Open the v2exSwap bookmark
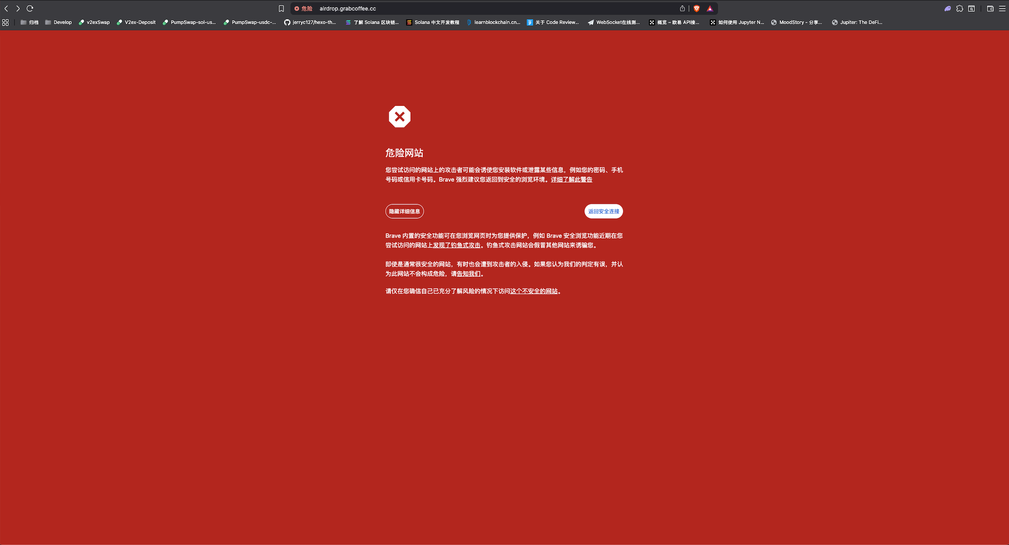The image size is (1009, 545). point(94,22)
